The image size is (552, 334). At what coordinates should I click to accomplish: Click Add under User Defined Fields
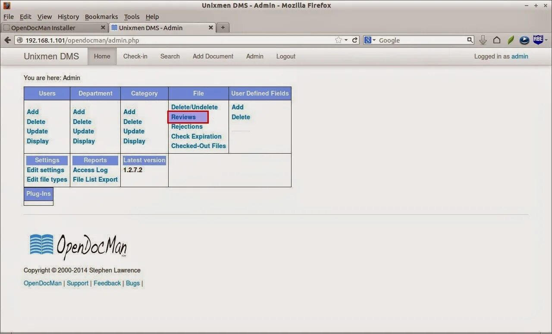238,107
